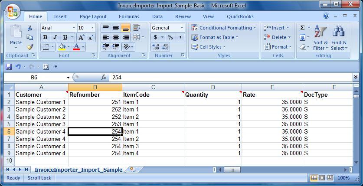The width and height of the screenshot is (363, 186).
Task: Select the Format Painter brush
Action: point(29,47)
